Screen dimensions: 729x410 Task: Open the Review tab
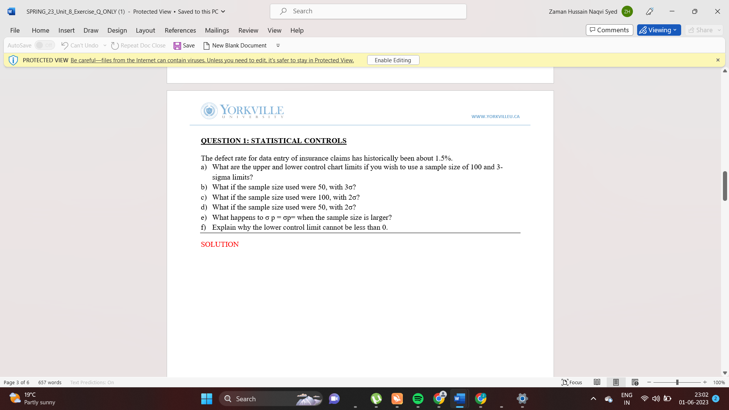(x=248, y=30)
